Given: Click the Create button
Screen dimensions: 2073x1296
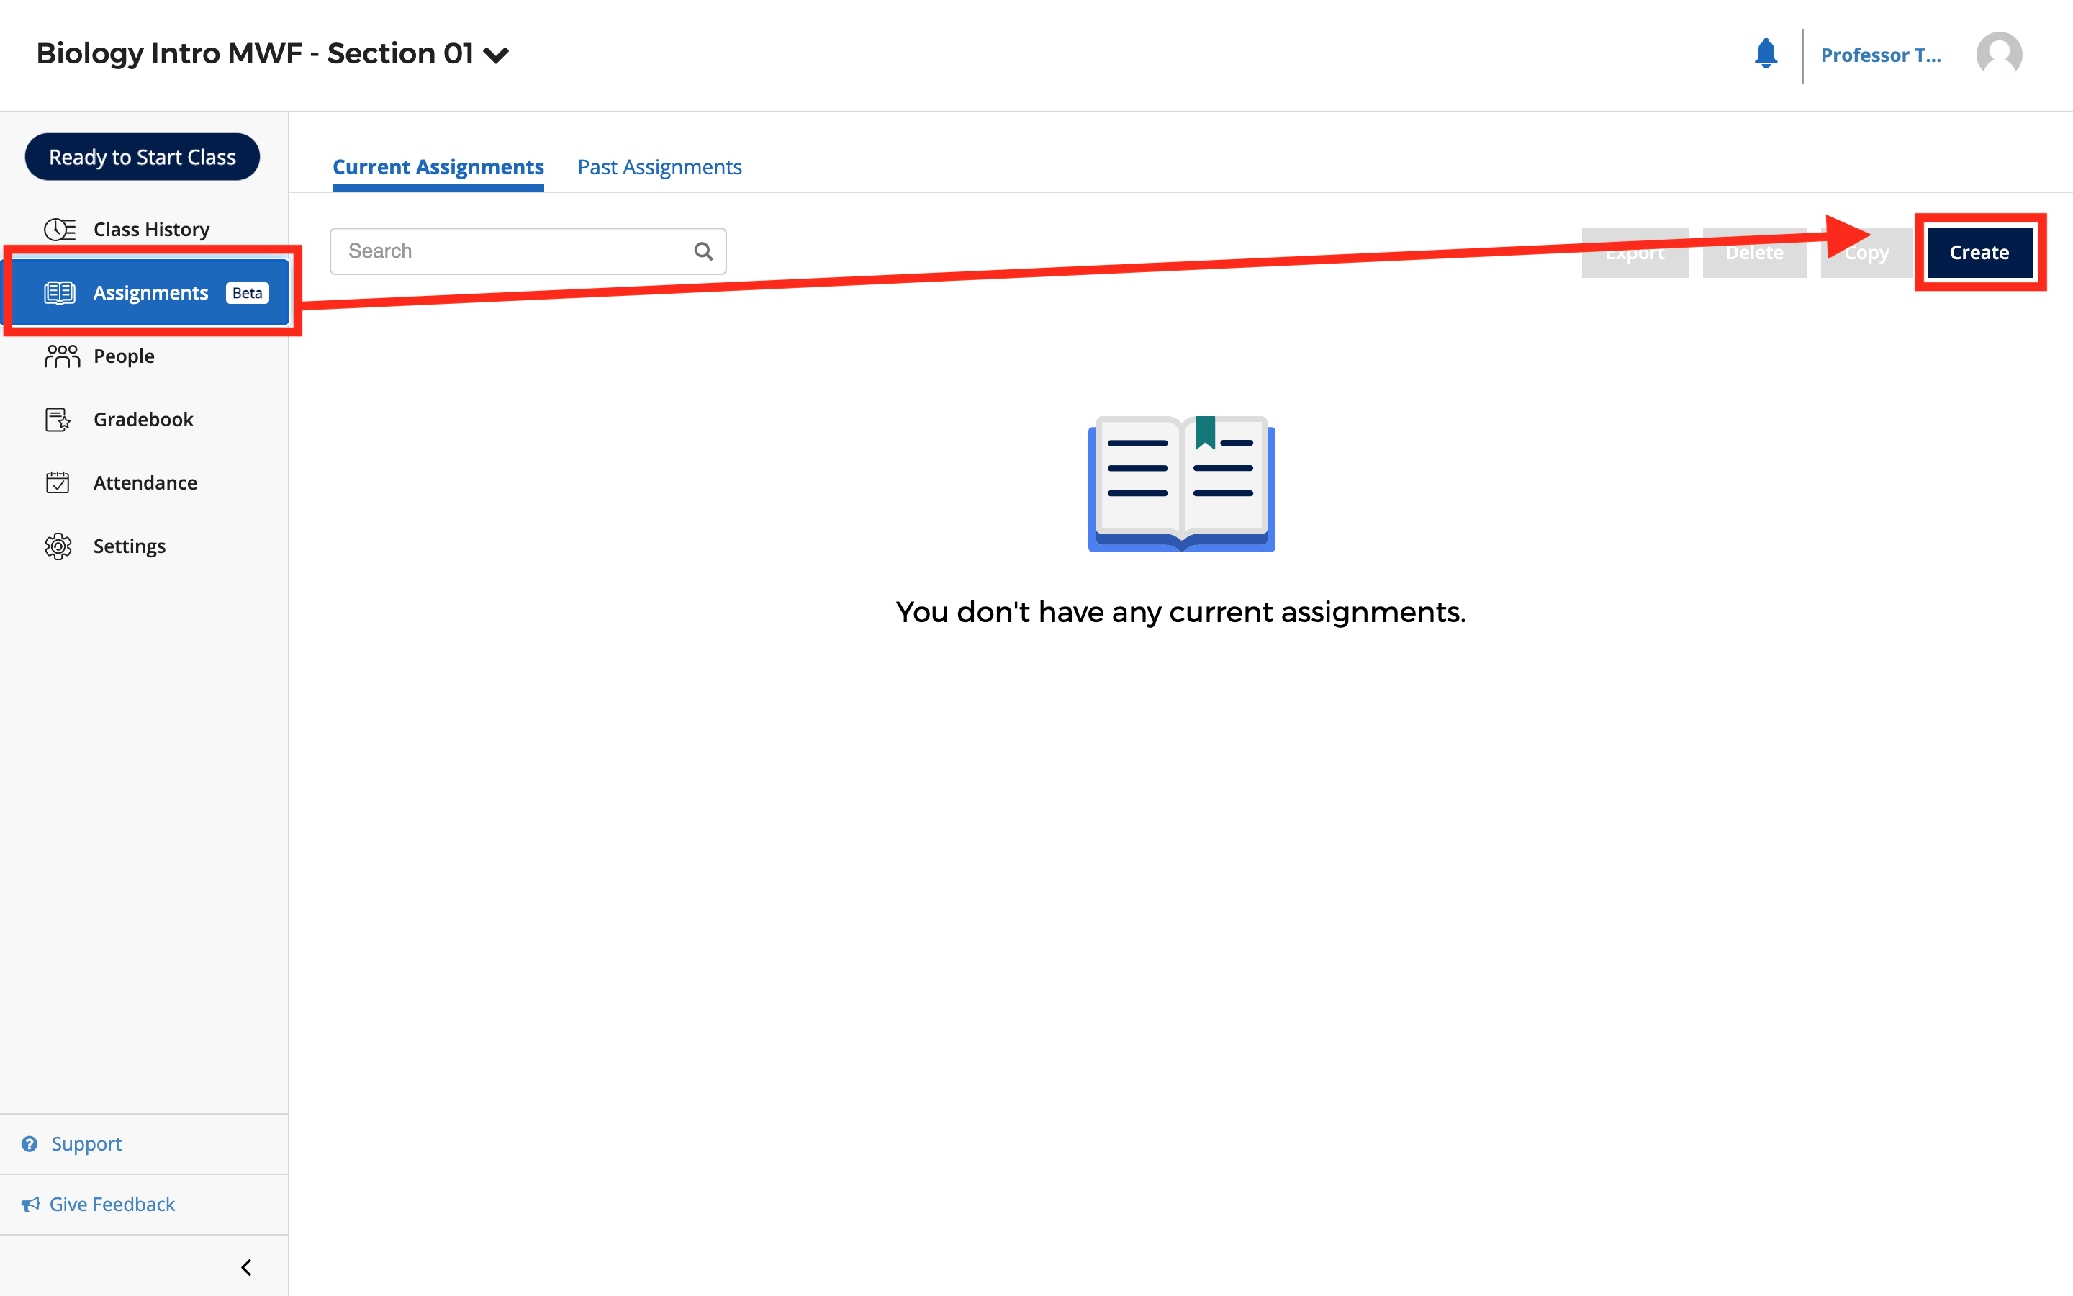Looking at the screenshot, I should coord(1979,252).
